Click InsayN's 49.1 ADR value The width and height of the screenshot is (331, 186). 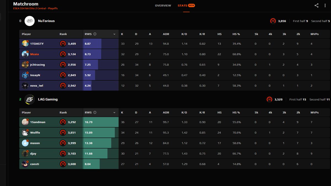coord(165,75)
